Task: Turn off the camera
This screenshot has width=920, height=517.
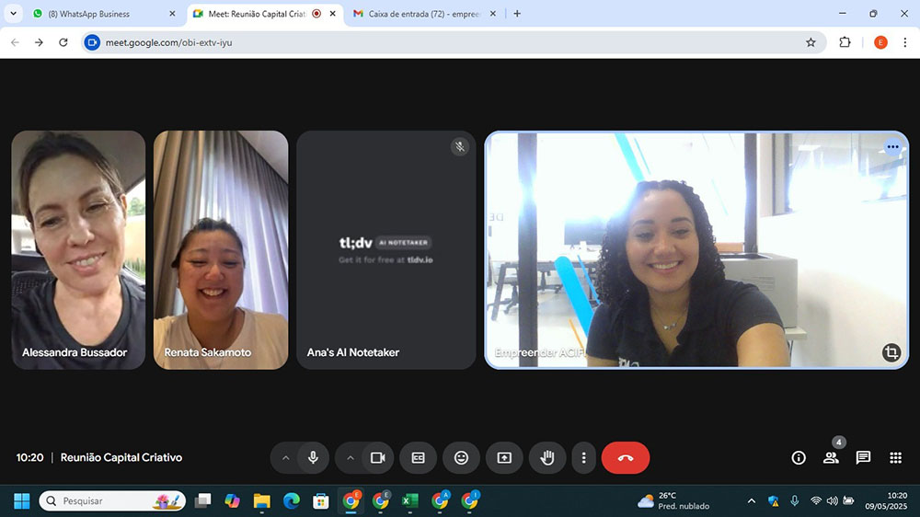Action: tap(377, 457)
